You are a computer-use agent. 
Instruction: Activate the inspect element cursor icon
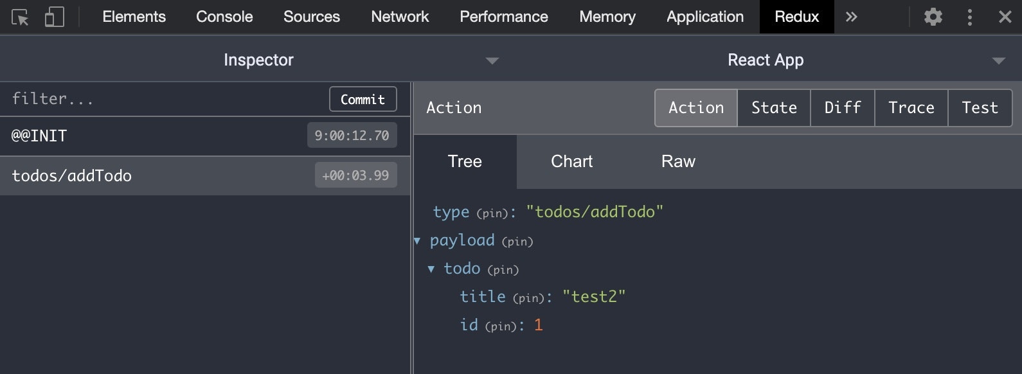21,17
